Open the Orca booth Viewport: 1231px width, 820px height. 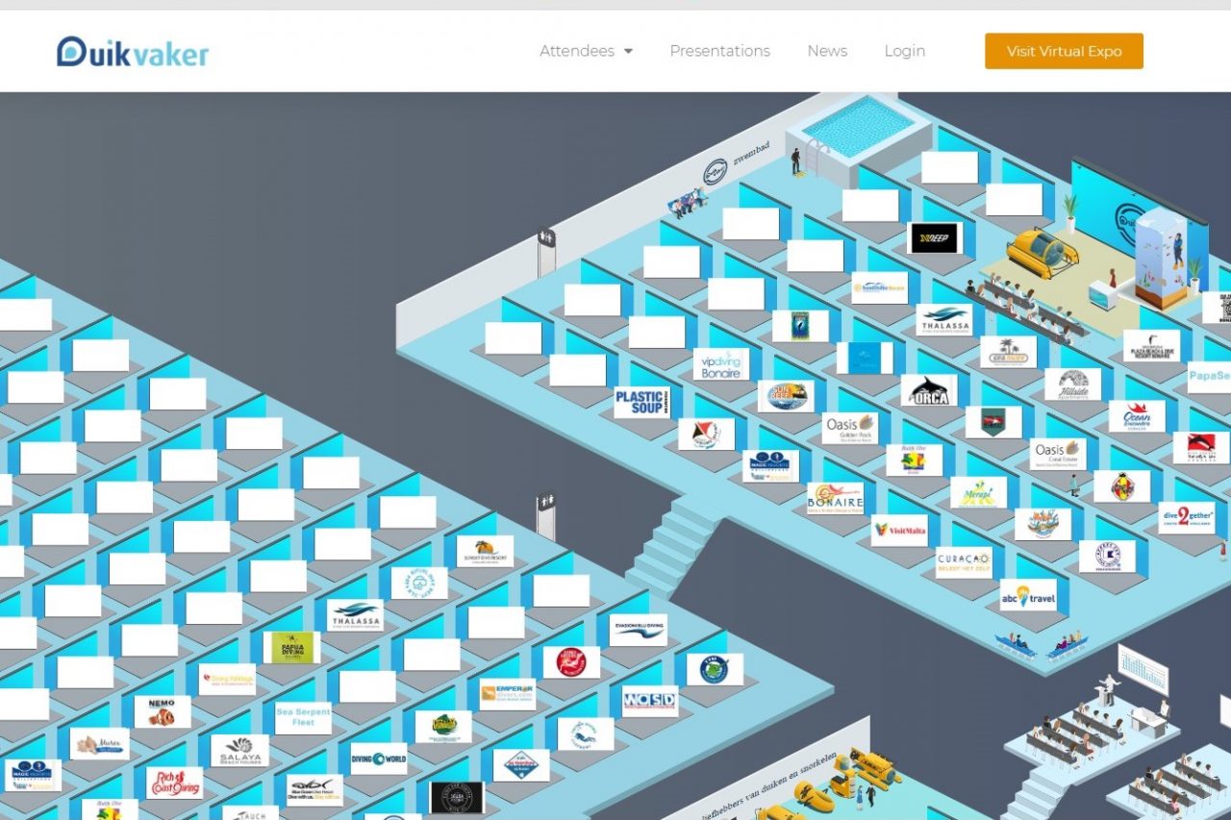point(929,390)
